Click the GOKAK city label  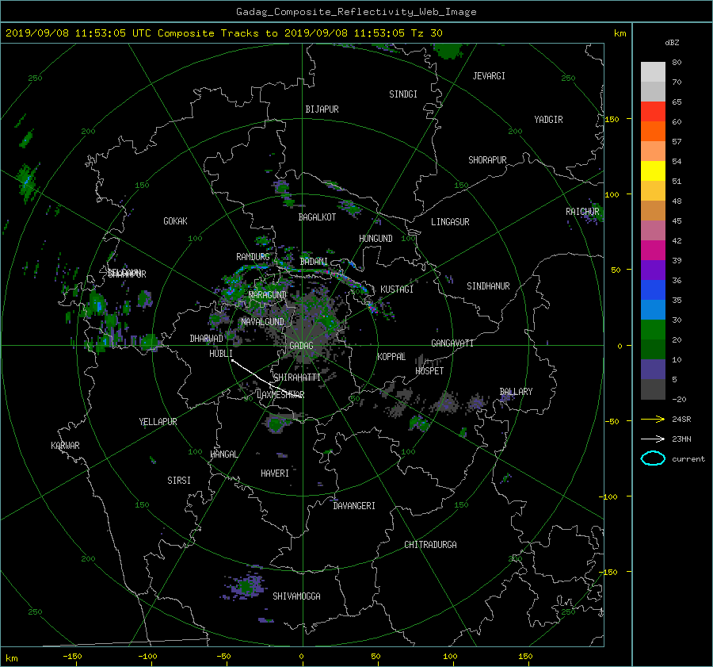coord(175,221)
